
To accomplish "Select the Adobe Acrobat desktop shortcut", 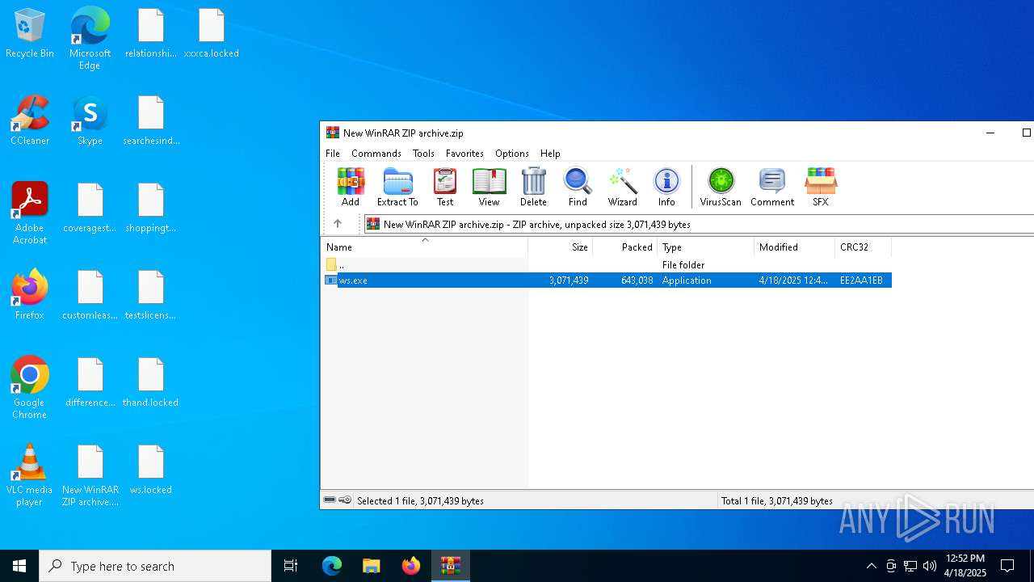I will click(x=30, y=213).
